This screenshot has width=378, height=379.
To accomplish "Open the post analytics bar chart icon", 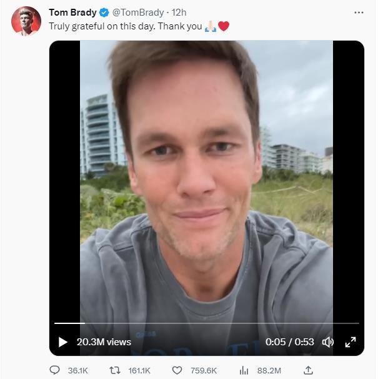I will [x=244, y=370].
